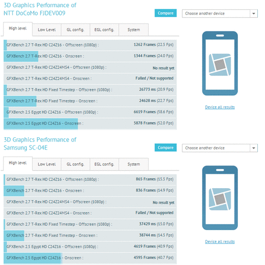Click T-Rex HD C24Z16 Offscreen row showing 865 Frames

90,179
